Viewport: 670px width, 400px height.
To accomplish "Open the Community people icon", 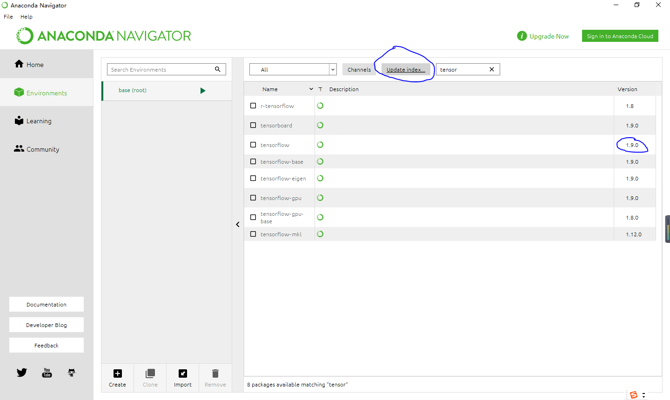I will (19, 148).
